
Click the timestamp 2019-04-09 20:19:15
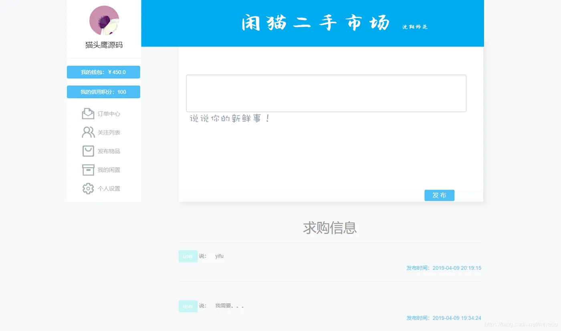click(x=457, y=268)
